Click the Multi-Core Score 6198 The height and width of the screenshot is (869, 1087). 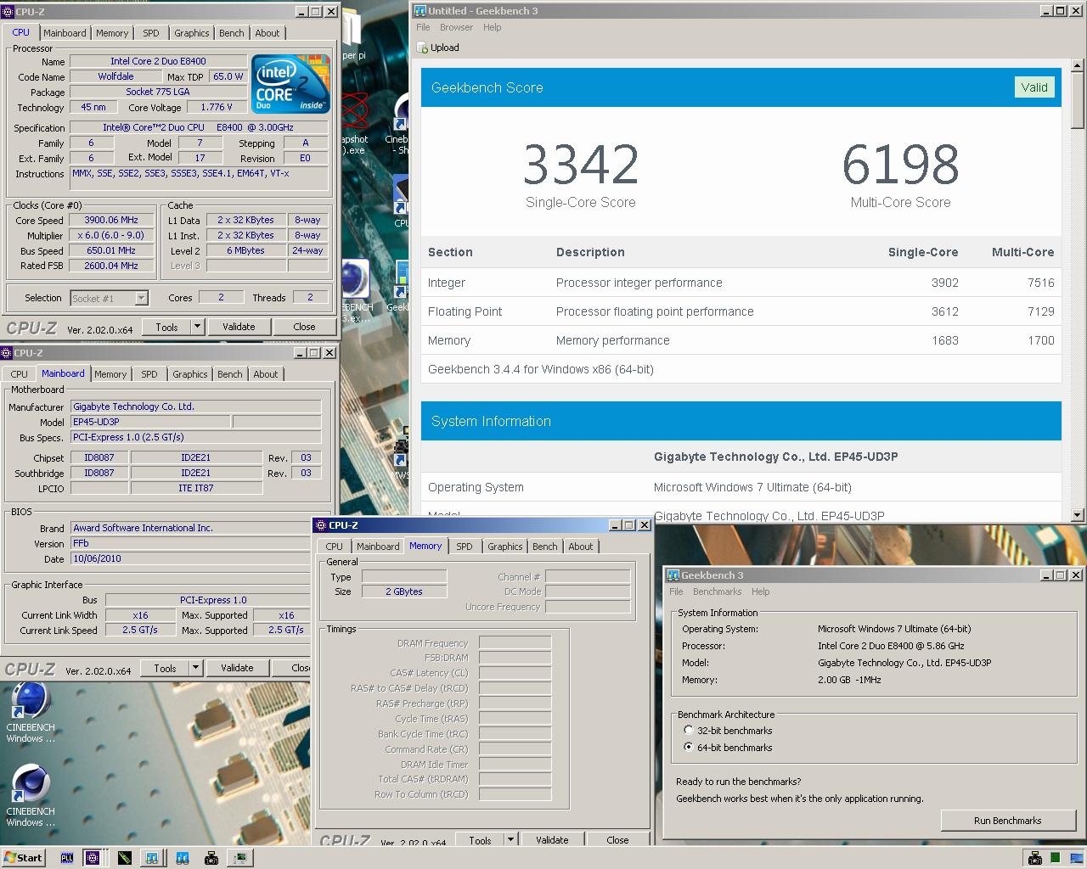(900, 165)
